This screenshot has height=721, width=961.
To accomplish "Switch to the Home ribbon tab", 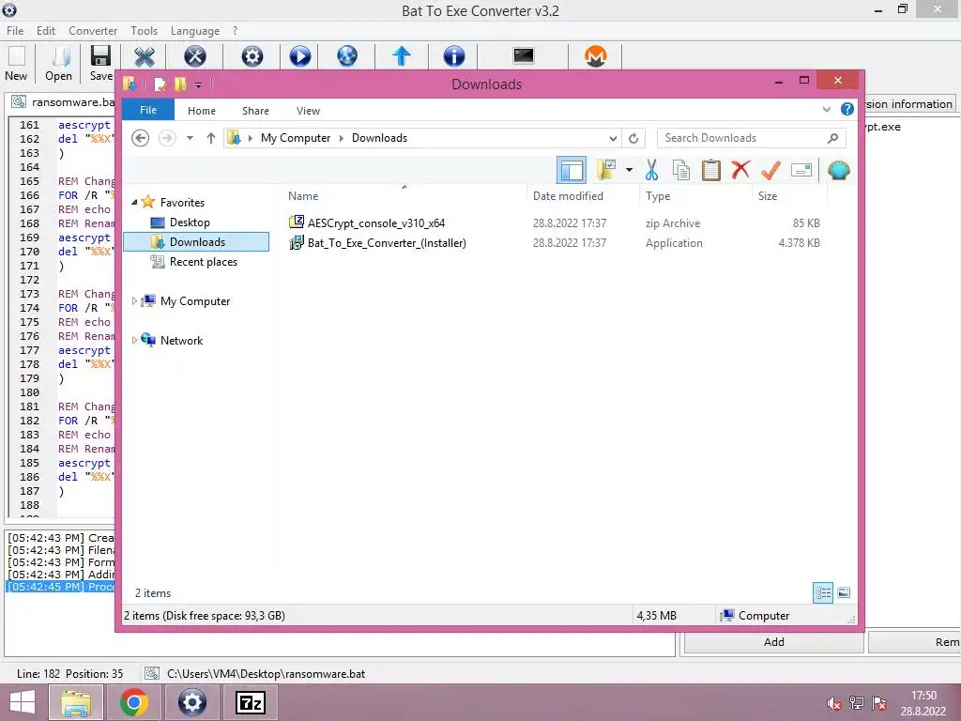I will [202, 111].
